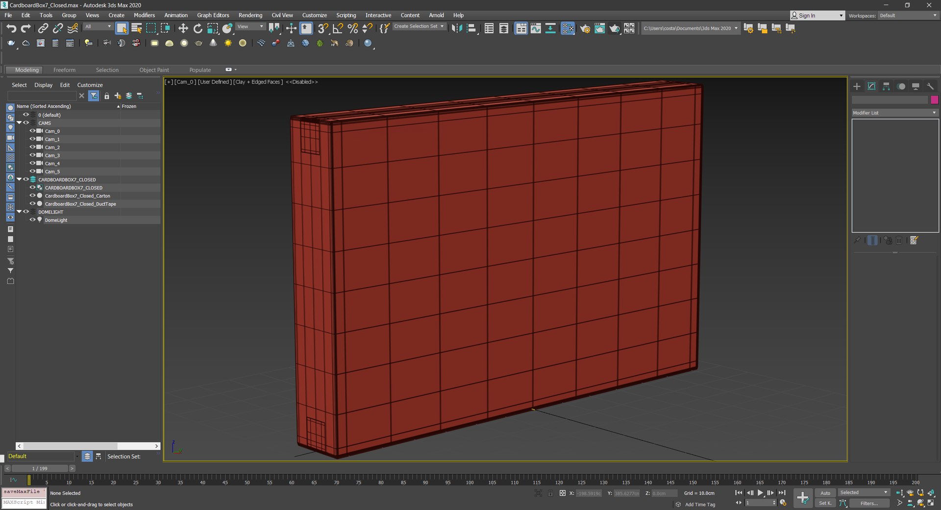The image size is (941, 510).
Task: Click the Undo arrow icon
Action: [11, 28]
